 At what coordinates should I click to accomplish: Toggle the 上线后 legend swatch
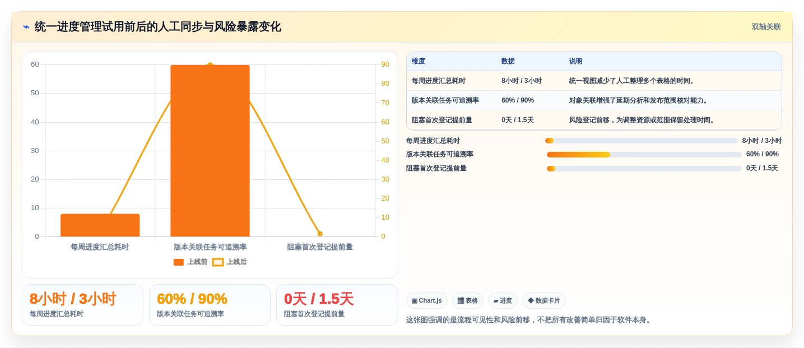tap(218, 262)
